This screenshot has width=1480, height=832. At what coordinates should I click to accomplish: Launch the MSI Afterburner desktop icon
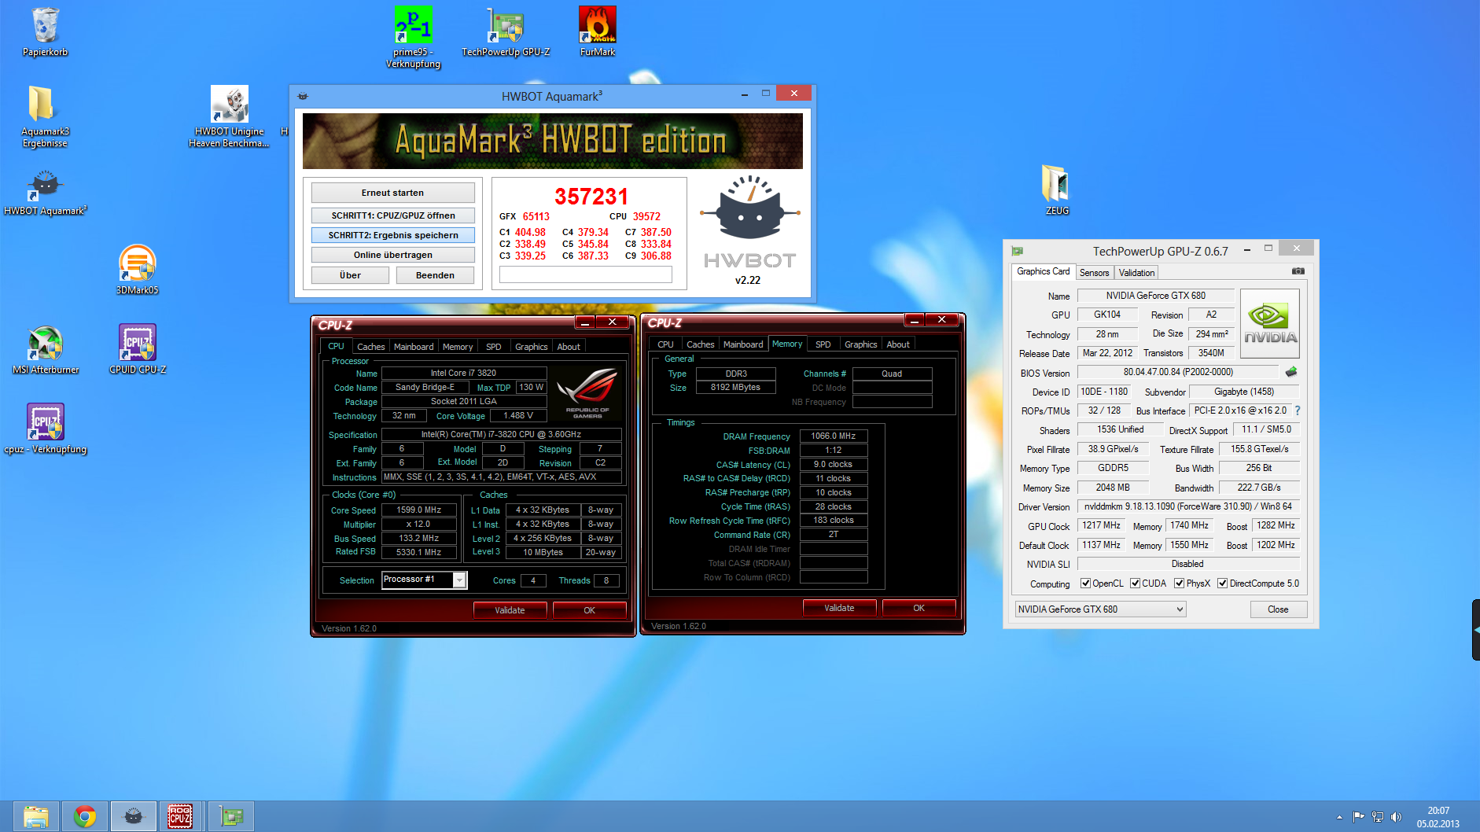[46, 349]
